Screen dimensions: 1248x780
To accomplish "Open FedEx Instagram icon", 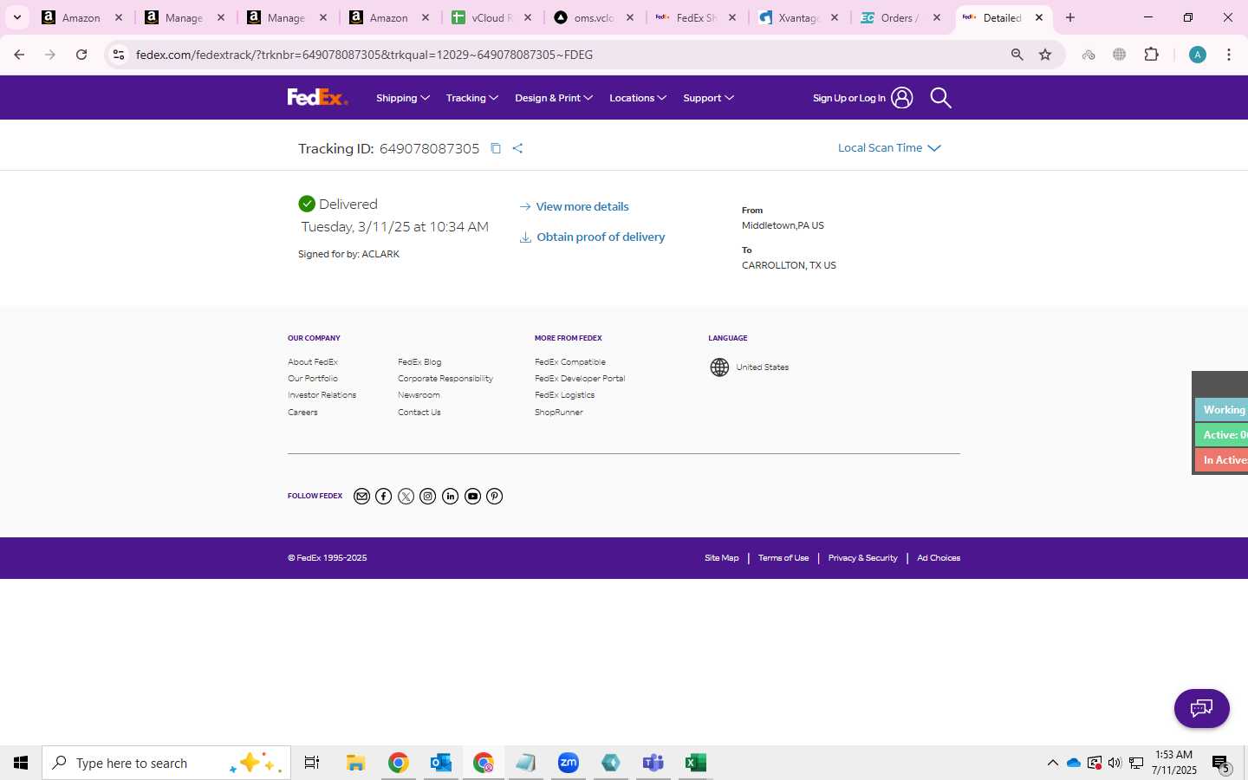I will click(x=428, y=497).
